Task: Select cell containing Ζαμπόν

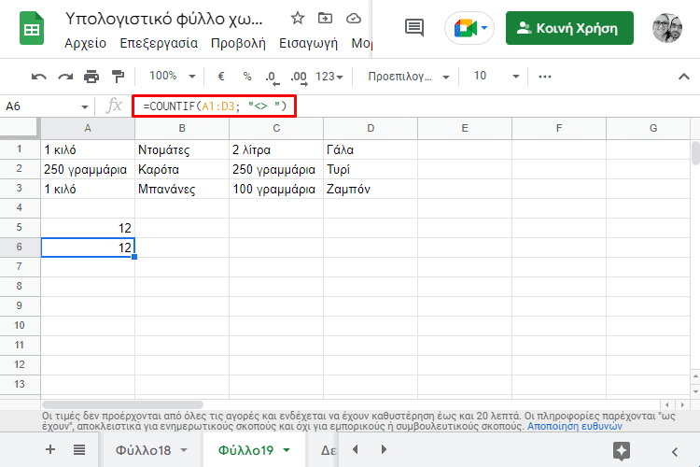Action: pos(371,189)
